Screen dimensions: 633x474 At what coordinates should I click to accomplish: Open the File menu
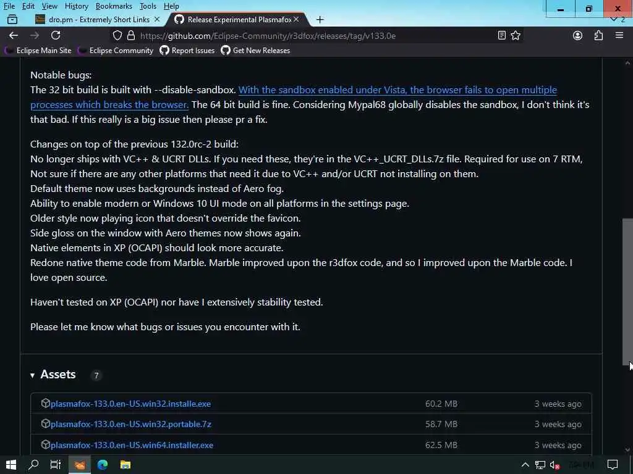pos(9,6)
